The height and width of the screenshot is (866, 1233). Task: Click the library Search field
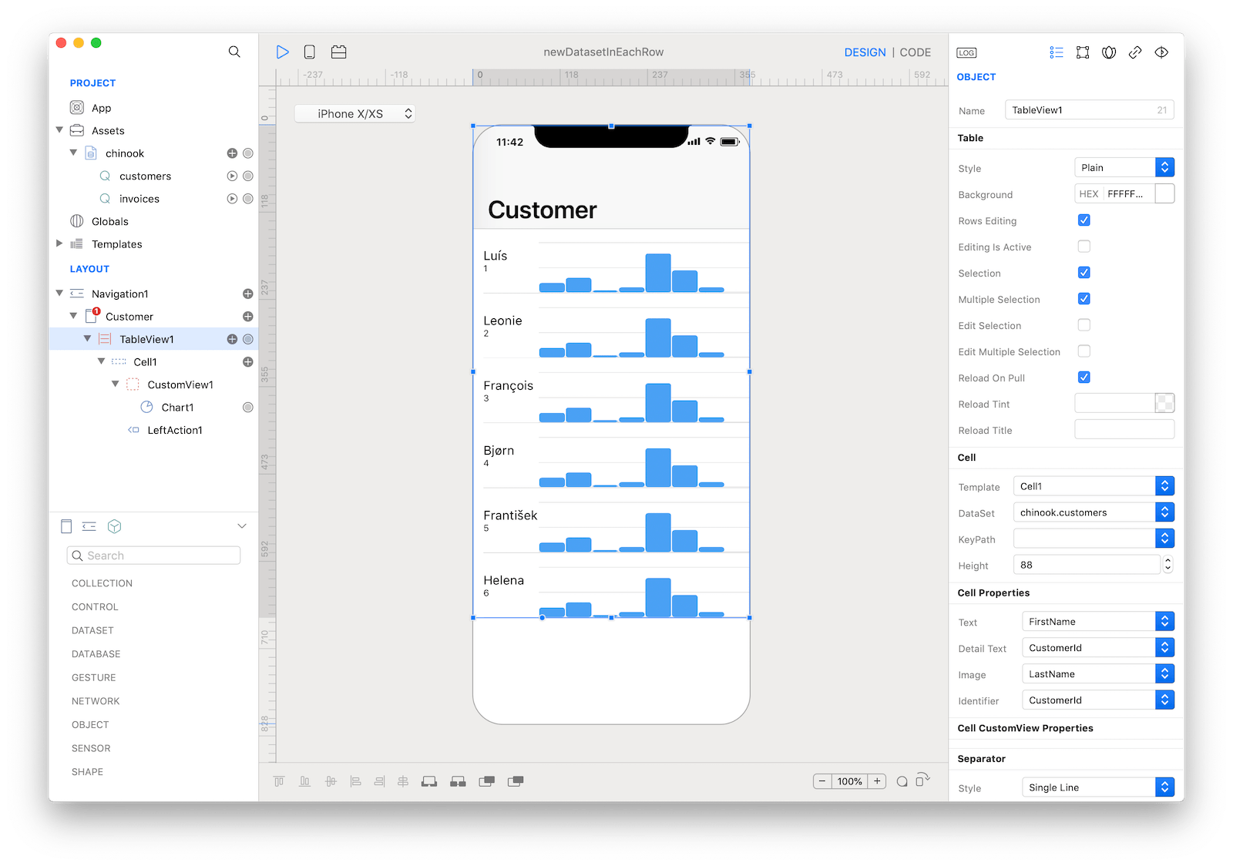click(x=153, y=556)
